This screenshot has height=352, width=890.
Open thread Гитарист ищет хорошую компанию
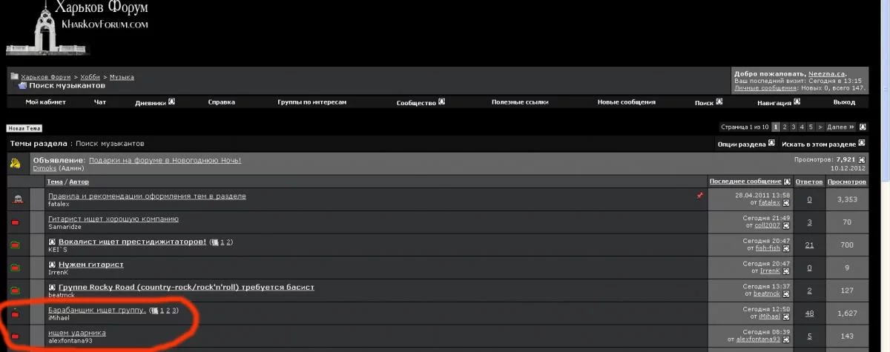point(113,219)
